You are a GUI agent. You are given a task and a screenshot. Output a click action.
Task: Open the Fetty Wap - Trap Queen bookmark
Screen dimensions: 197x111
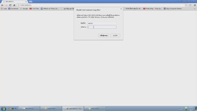(153, 9)
